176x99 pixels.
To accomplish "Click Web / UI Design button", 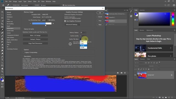I will 35,35.
